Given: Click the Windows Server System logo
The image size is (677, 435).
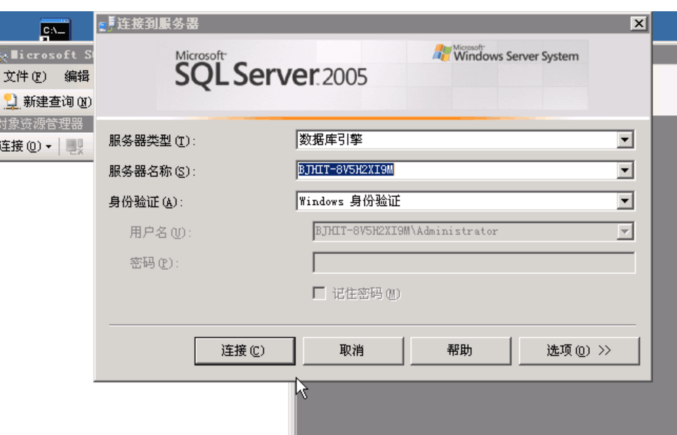Looking at the screenshot, I should point(506,53).
